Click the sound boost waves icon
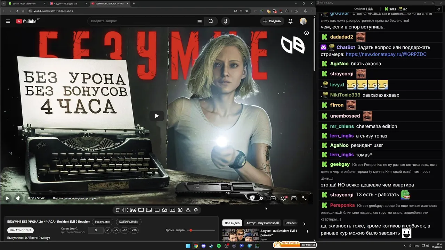Screen dimensions: 445x250 126,210
